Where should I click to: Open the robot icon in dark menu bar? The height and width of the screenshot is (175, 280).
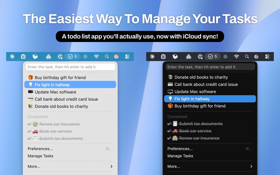coord(188,57)
